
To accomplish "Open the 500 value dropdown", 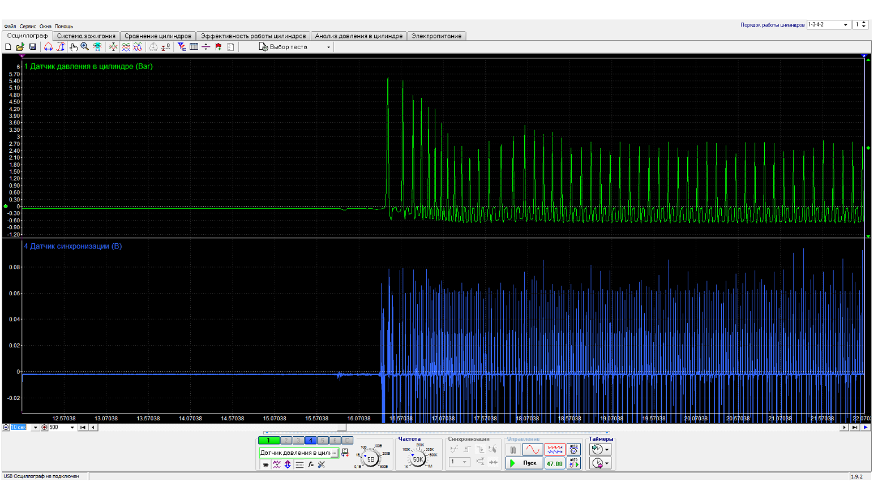I will point(72,427).
